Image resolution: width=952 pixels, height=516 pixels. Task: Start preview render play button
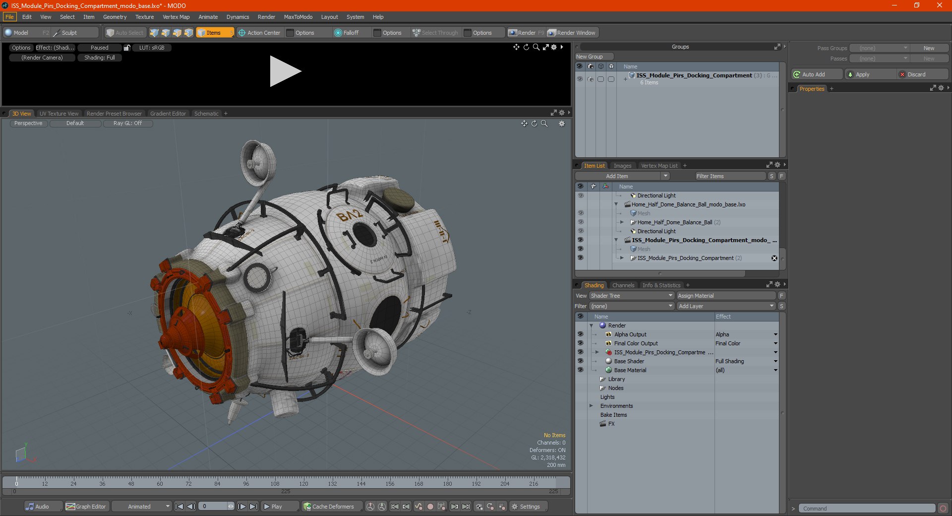(285, 71)
